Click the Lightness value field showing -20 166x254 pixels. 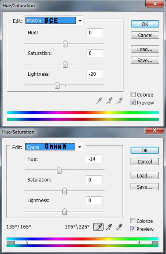coord(95,74)
